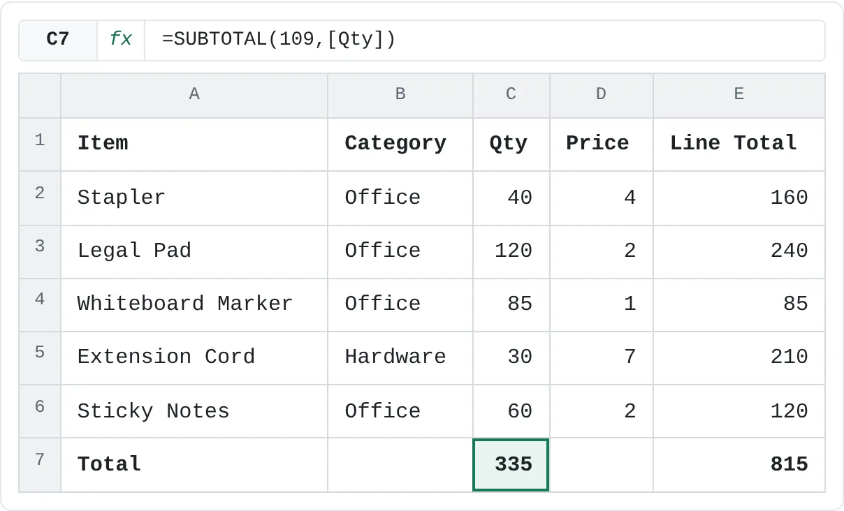Select column E header
Screen dimensions: 844x511
click(739, 95)
